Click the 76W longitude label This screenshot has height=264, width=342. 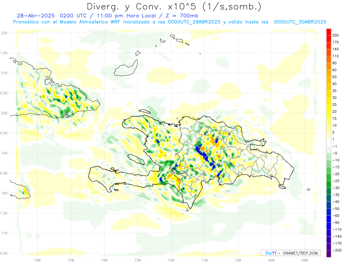tap(37, 260)
